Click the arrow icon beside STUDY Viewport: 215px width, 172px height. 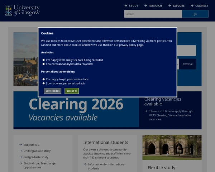pos(126,6)
